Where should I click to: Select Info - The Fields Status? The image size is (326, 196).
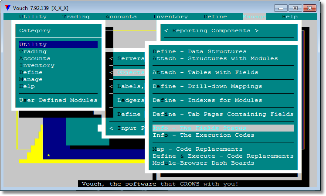(223, 128)
